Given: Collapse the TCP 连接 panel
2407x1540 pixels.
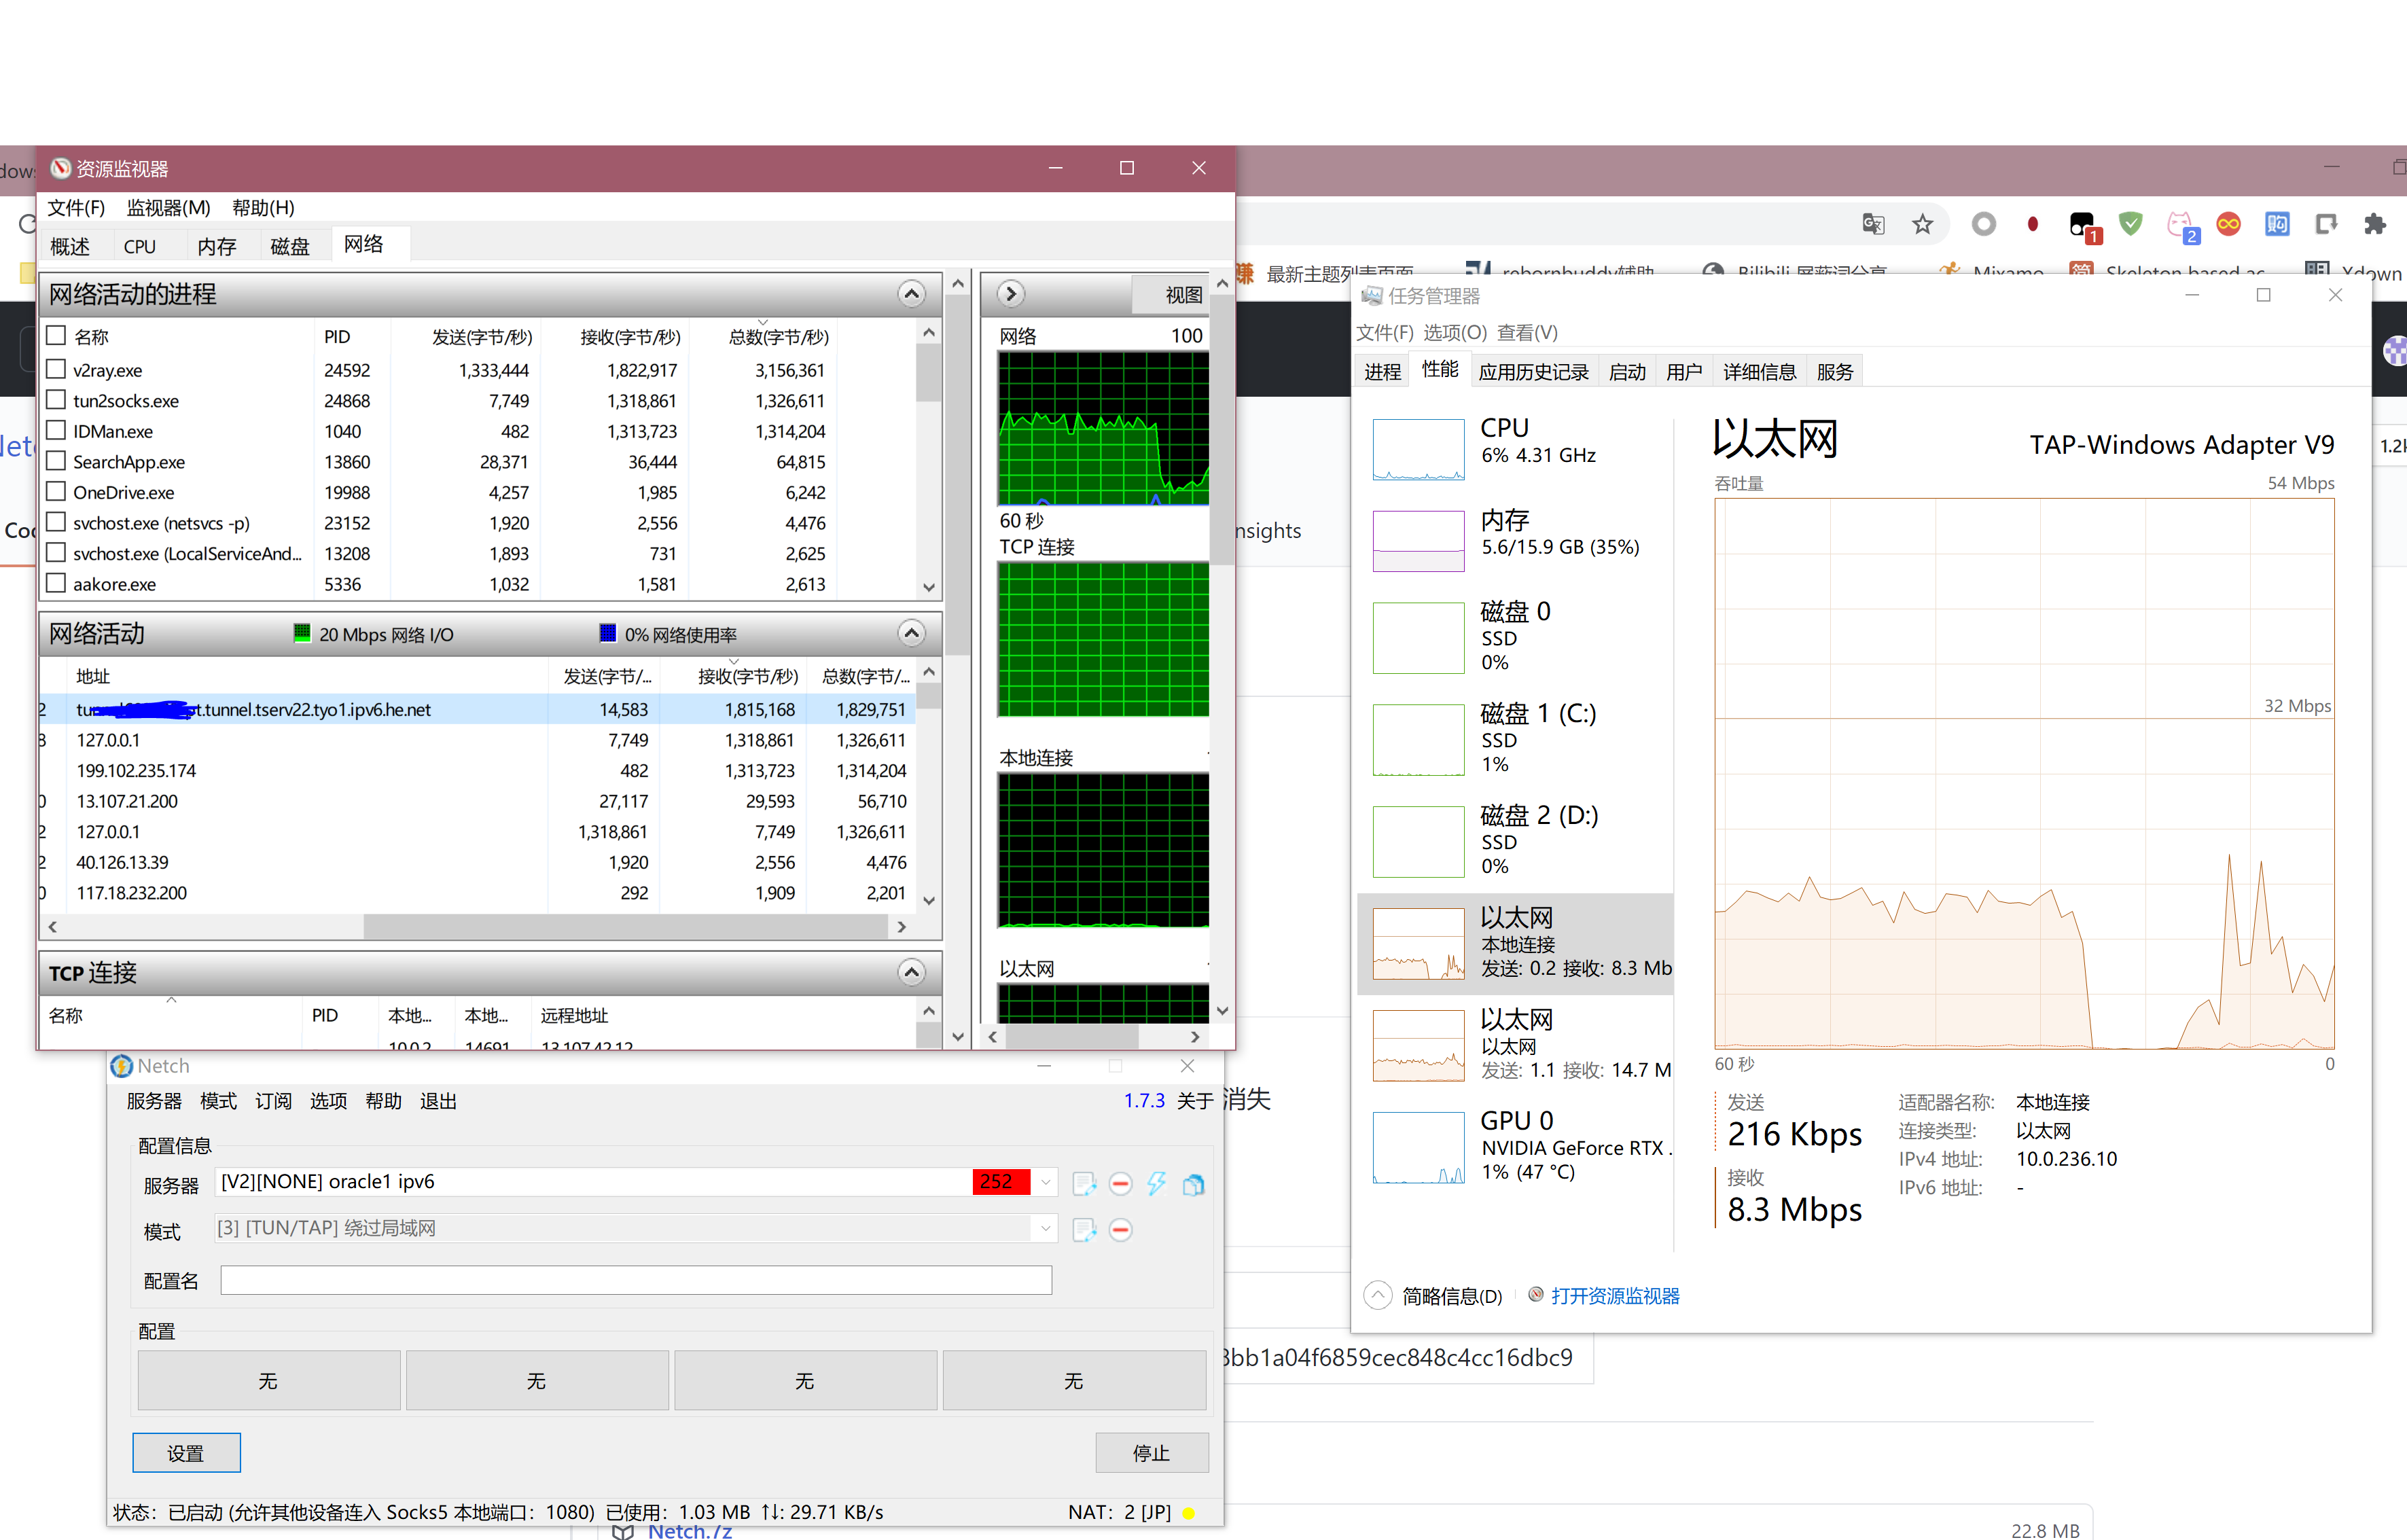Looking at the screenshot, I should point(911,971).
